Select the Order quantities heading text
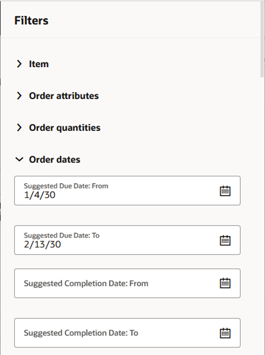 click(65, 127)
